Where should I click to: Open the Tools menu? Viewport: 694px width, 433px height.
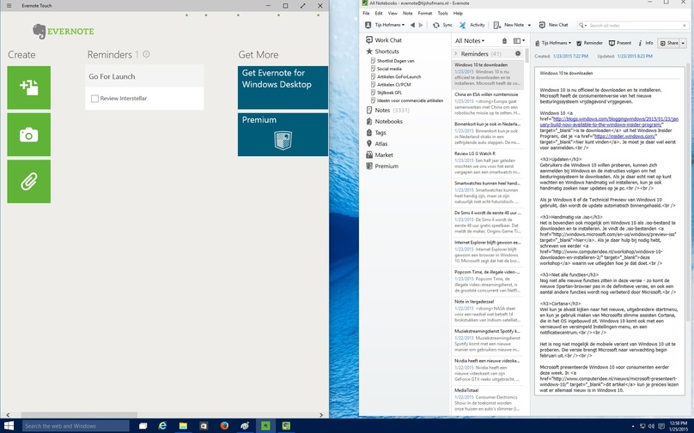click(442, 14)
